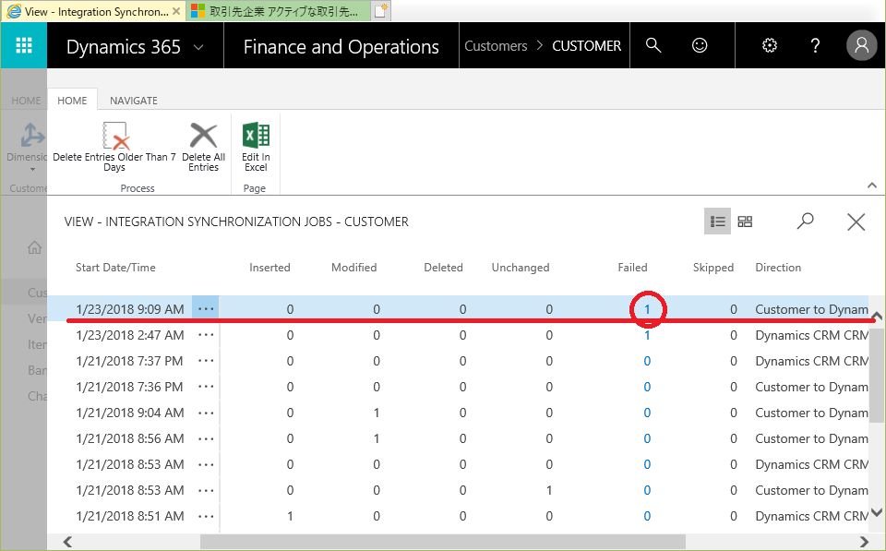Switch to tile view layout
Screen dimensions: 886x551
click(746, 221)
